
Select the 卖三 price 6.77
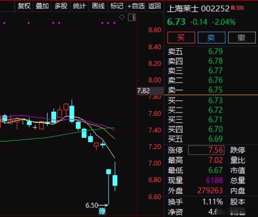point(215,70)
